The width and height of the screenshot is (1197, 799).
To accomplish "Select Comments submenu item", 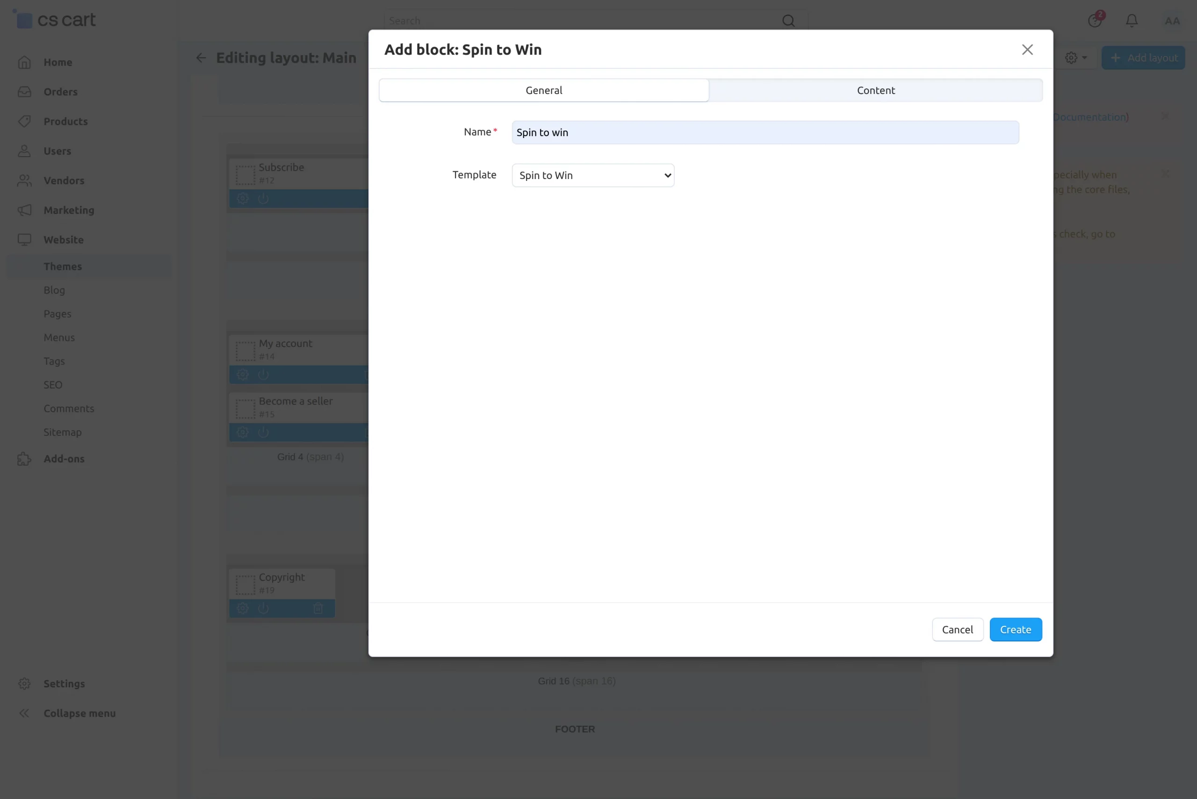I will coord(69,409).
